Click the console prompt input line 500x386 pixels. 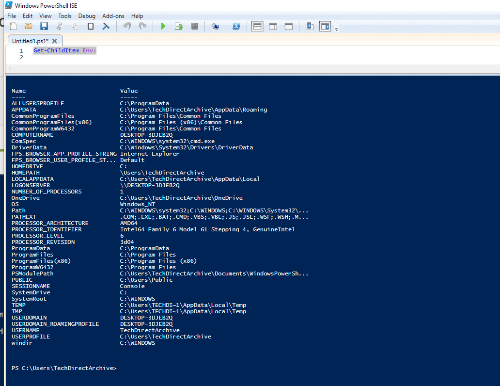coord(242,369)
